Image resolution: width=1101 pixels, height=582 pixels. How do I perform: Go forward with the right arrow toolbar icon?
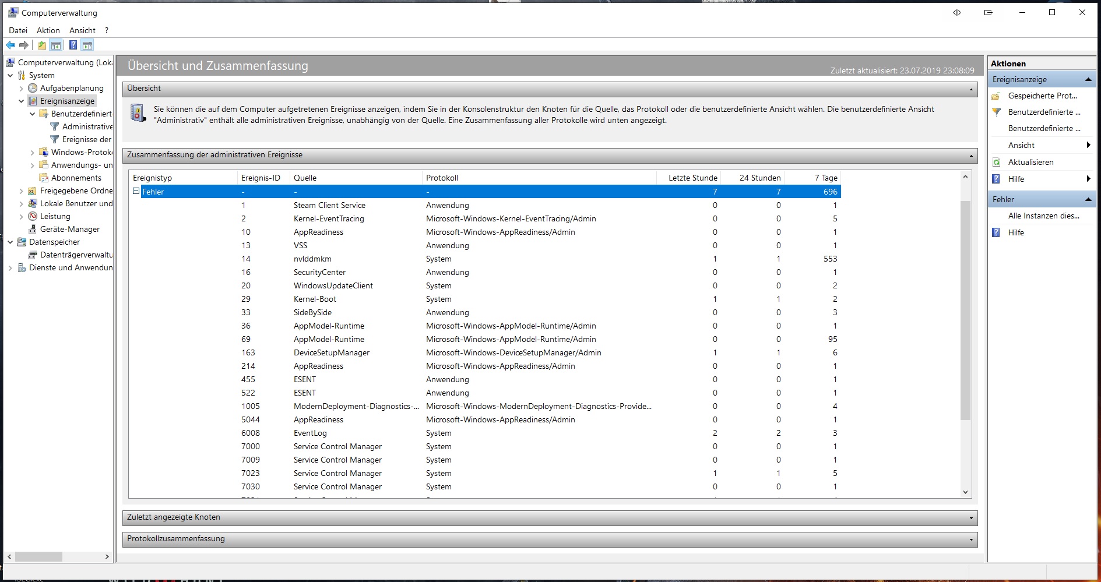coord(24,45)
